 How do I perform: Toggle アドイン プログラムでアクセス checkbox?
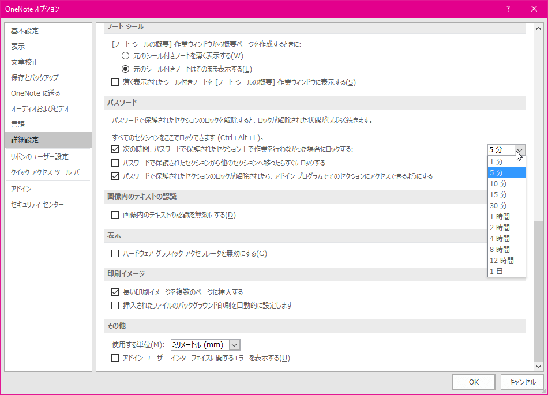point(115,176)
